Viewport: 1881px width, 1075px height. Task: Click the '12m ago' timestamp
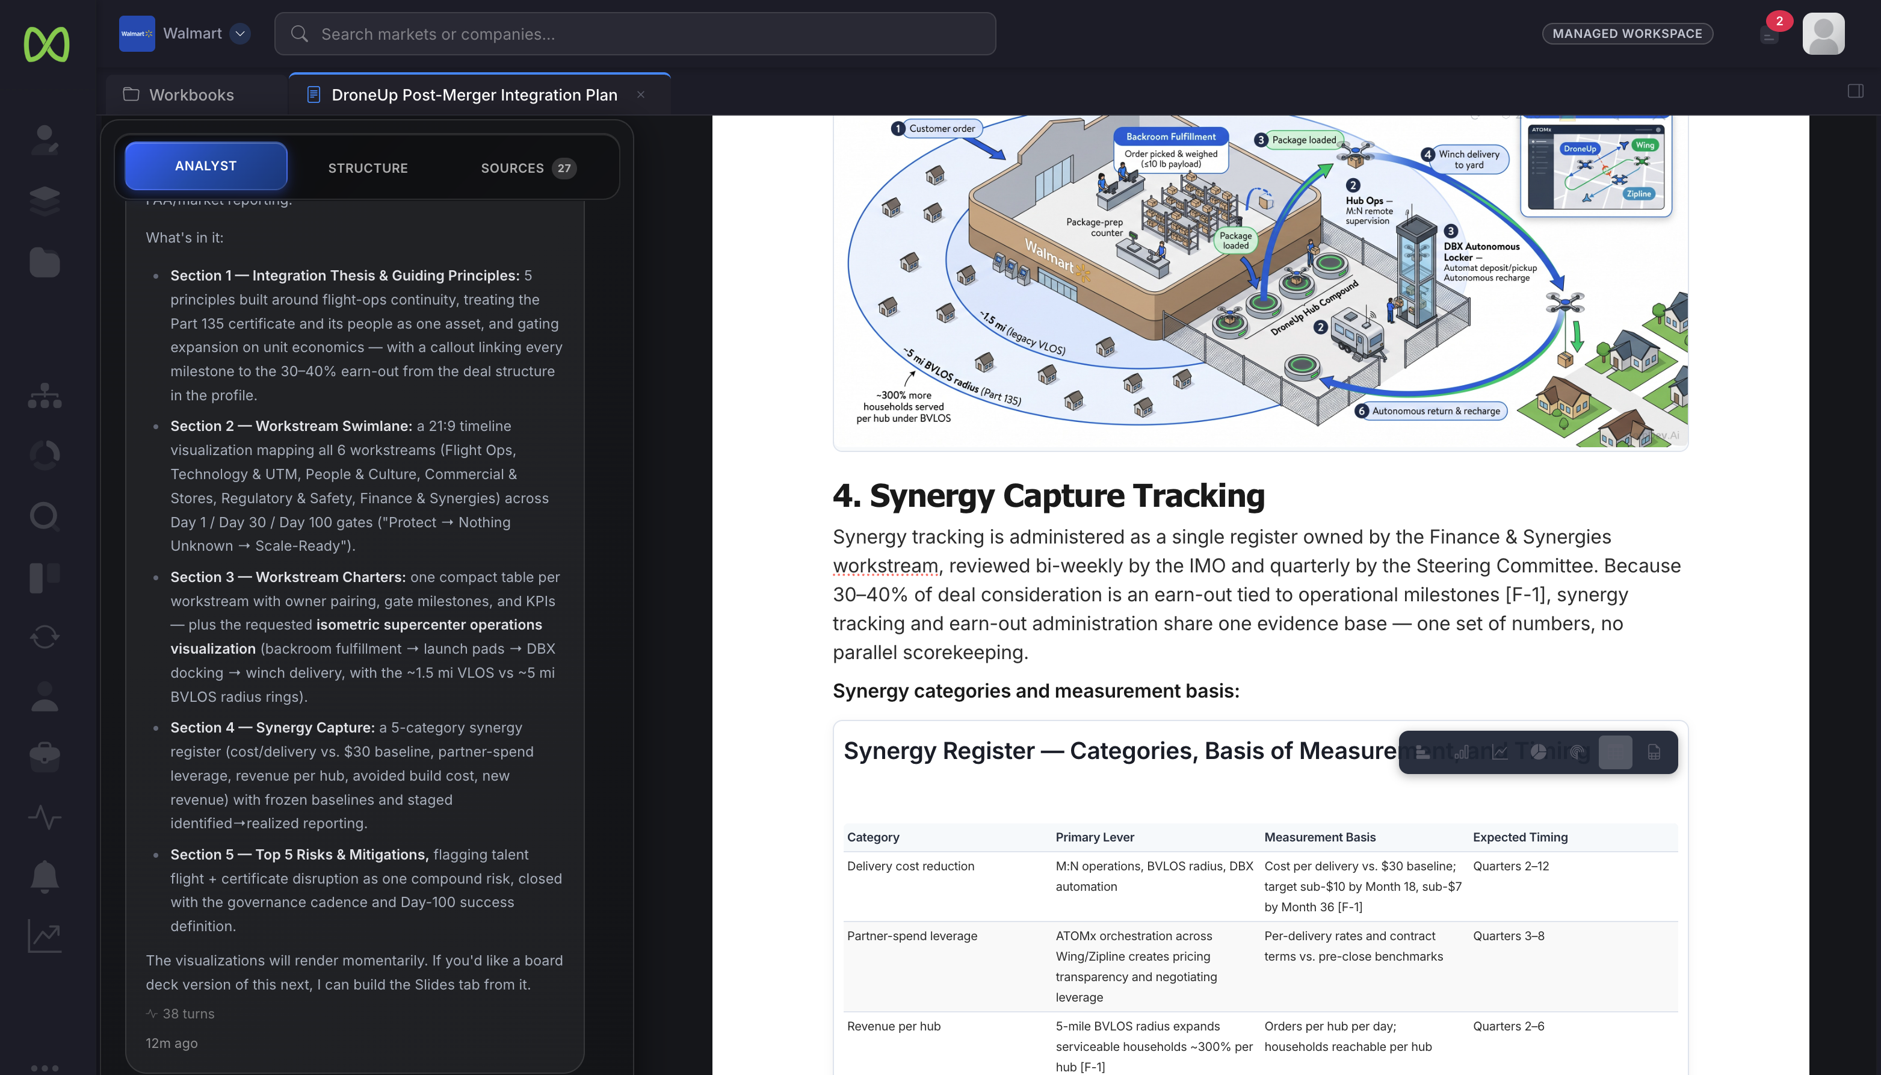171,1044
